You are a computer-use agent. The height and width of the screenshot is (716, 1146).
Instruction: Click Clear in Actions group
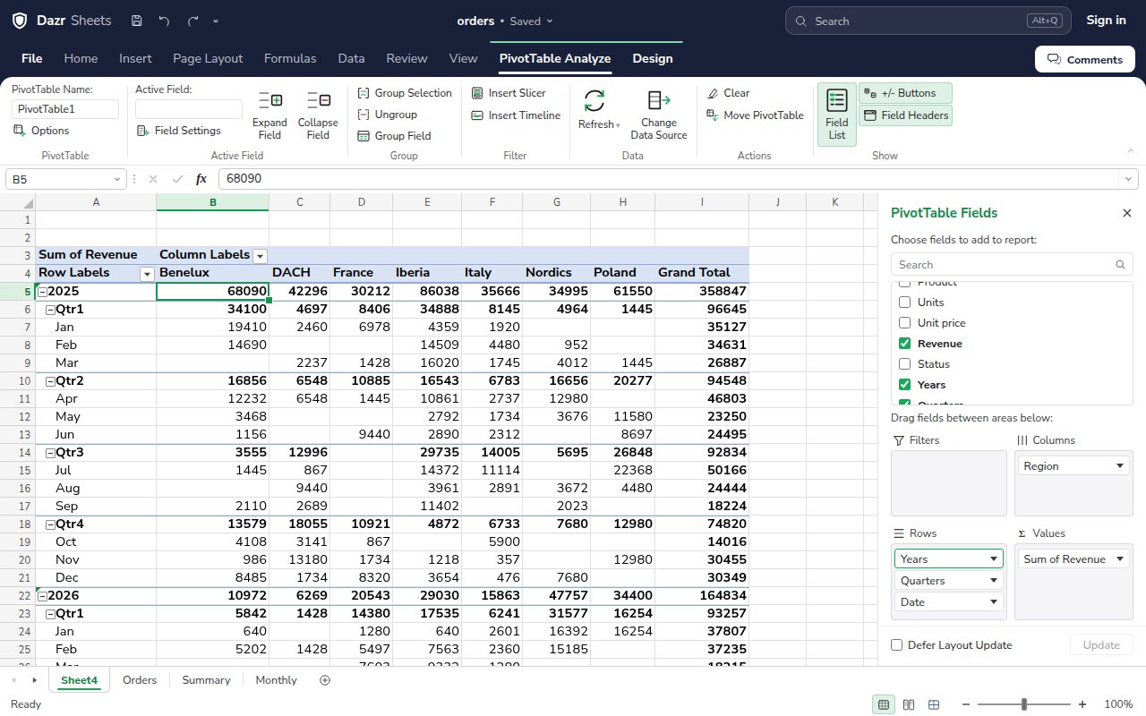[728, 93]
